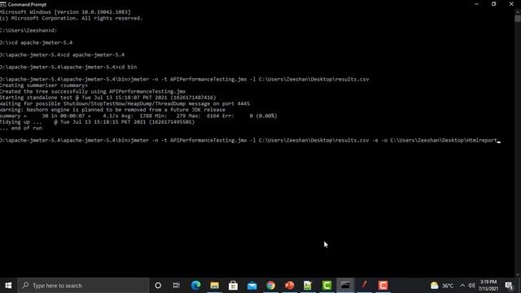
Task: Open Task View on the taskbar
Action: pyautogui.click(x=177, y=286)
